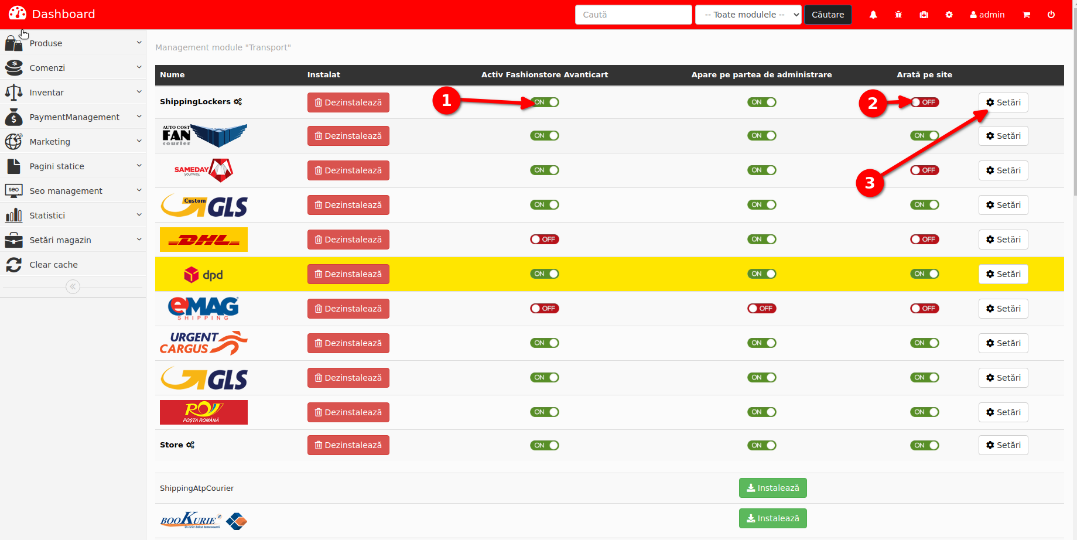The width and height of the screenshot is (1077, 540).
Task: Expand the PaymentManagement menu chevron
Action: (139, 116)
